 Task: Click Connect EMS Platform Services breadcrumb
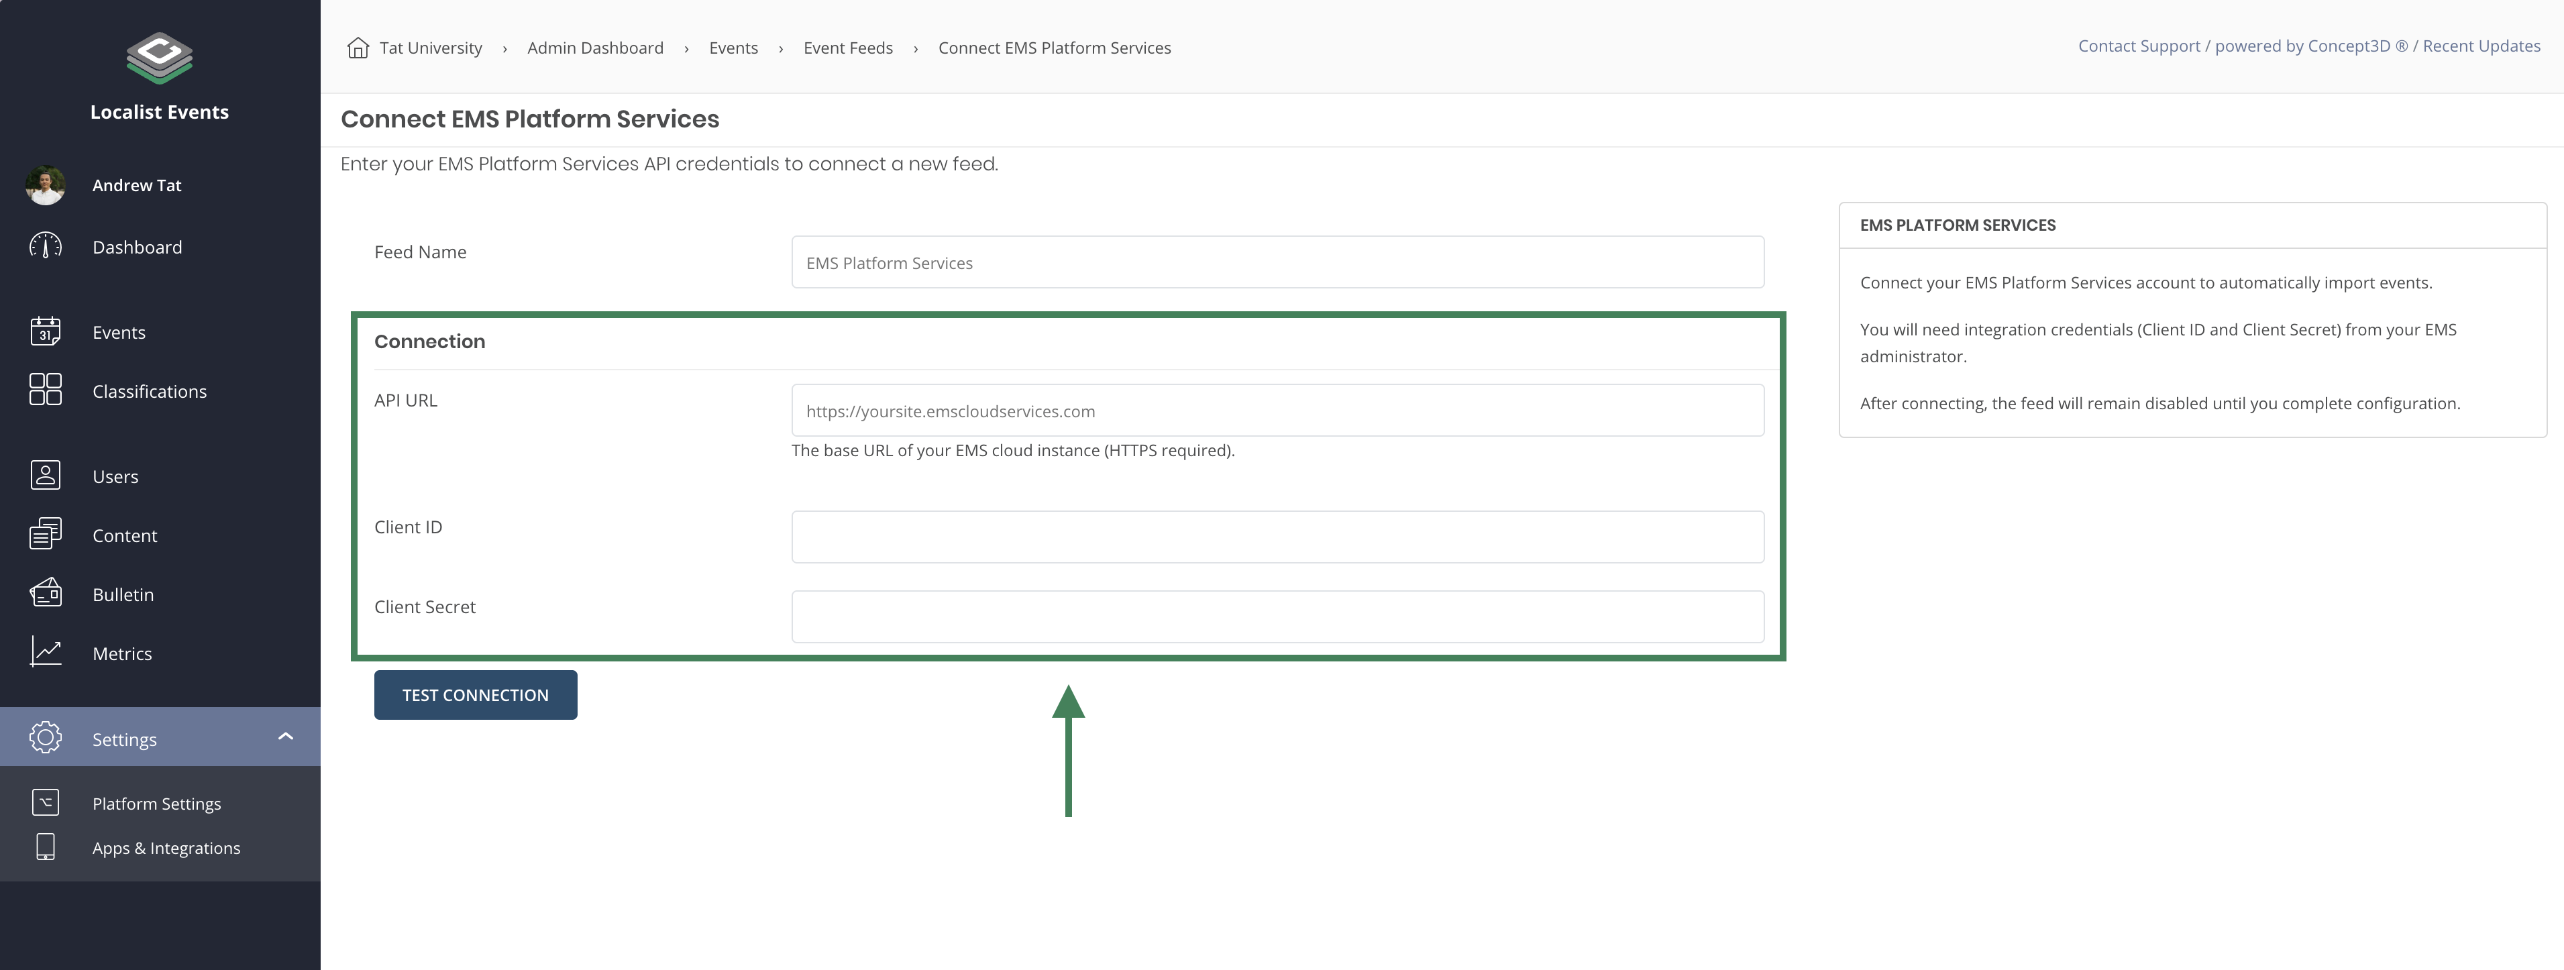1054,48
